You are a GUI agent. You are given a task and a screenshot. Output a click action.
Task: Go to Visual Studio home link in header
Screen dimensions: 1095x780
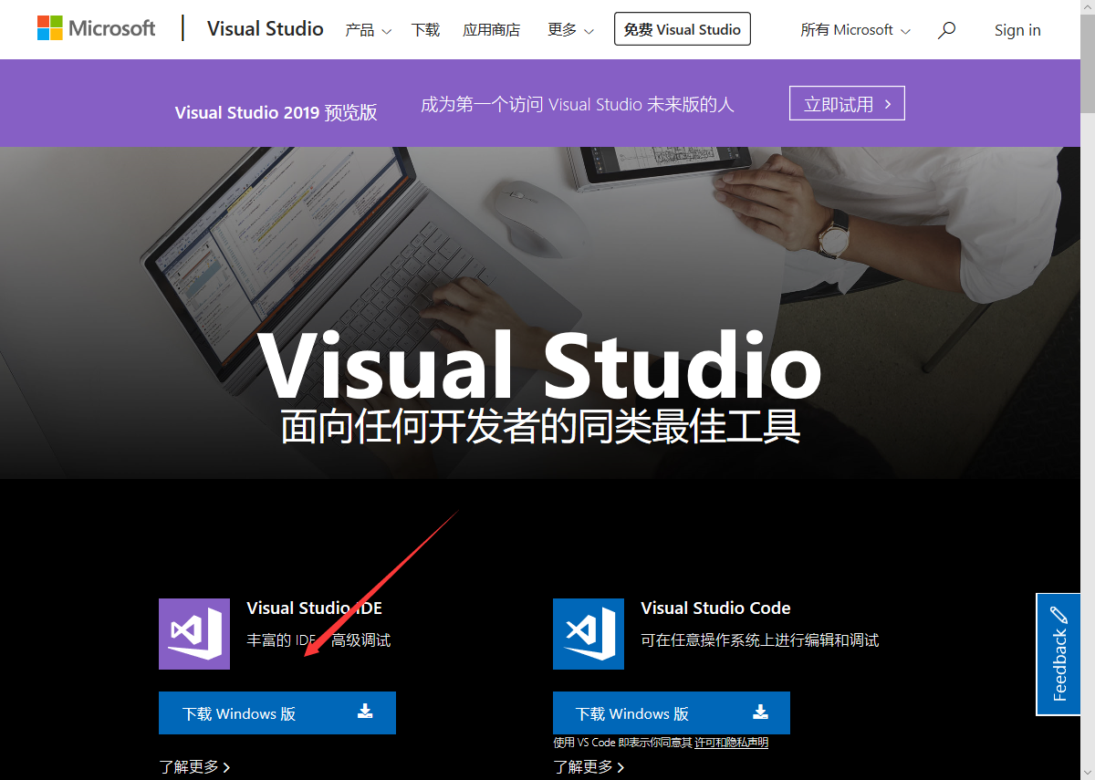[x=265, y=28]
